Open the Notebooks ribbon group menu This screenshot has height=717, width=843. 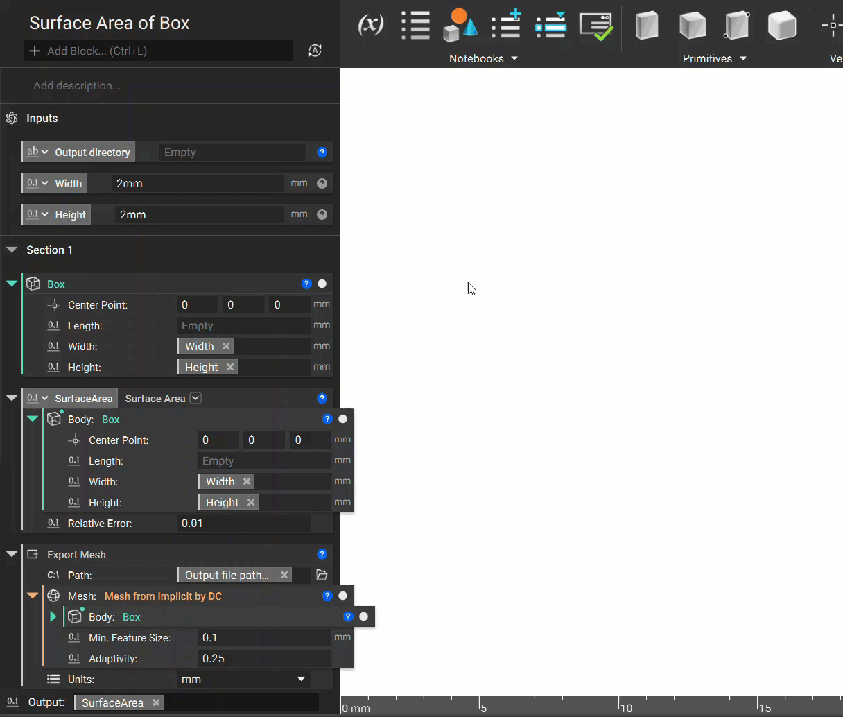[483, 58]
